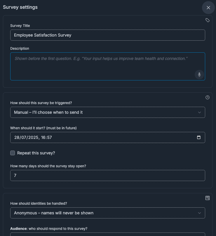Select the start date and time field
The height and width of the screenshot is (236, 216).
(x=107, y=137)
